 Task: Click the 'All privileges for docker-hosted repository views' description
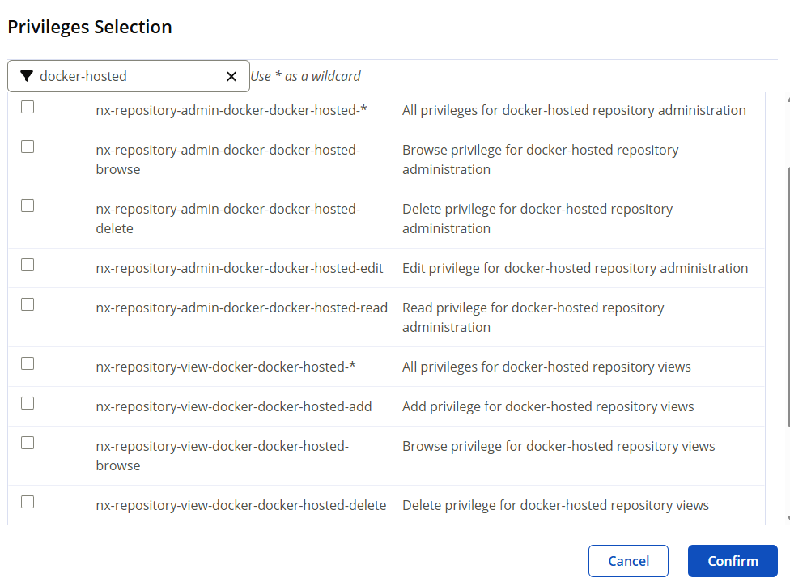546,367
